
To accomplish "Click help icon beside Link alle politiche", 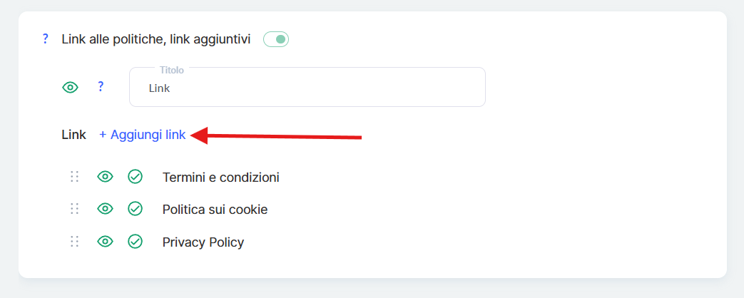I will click(45, 39).
